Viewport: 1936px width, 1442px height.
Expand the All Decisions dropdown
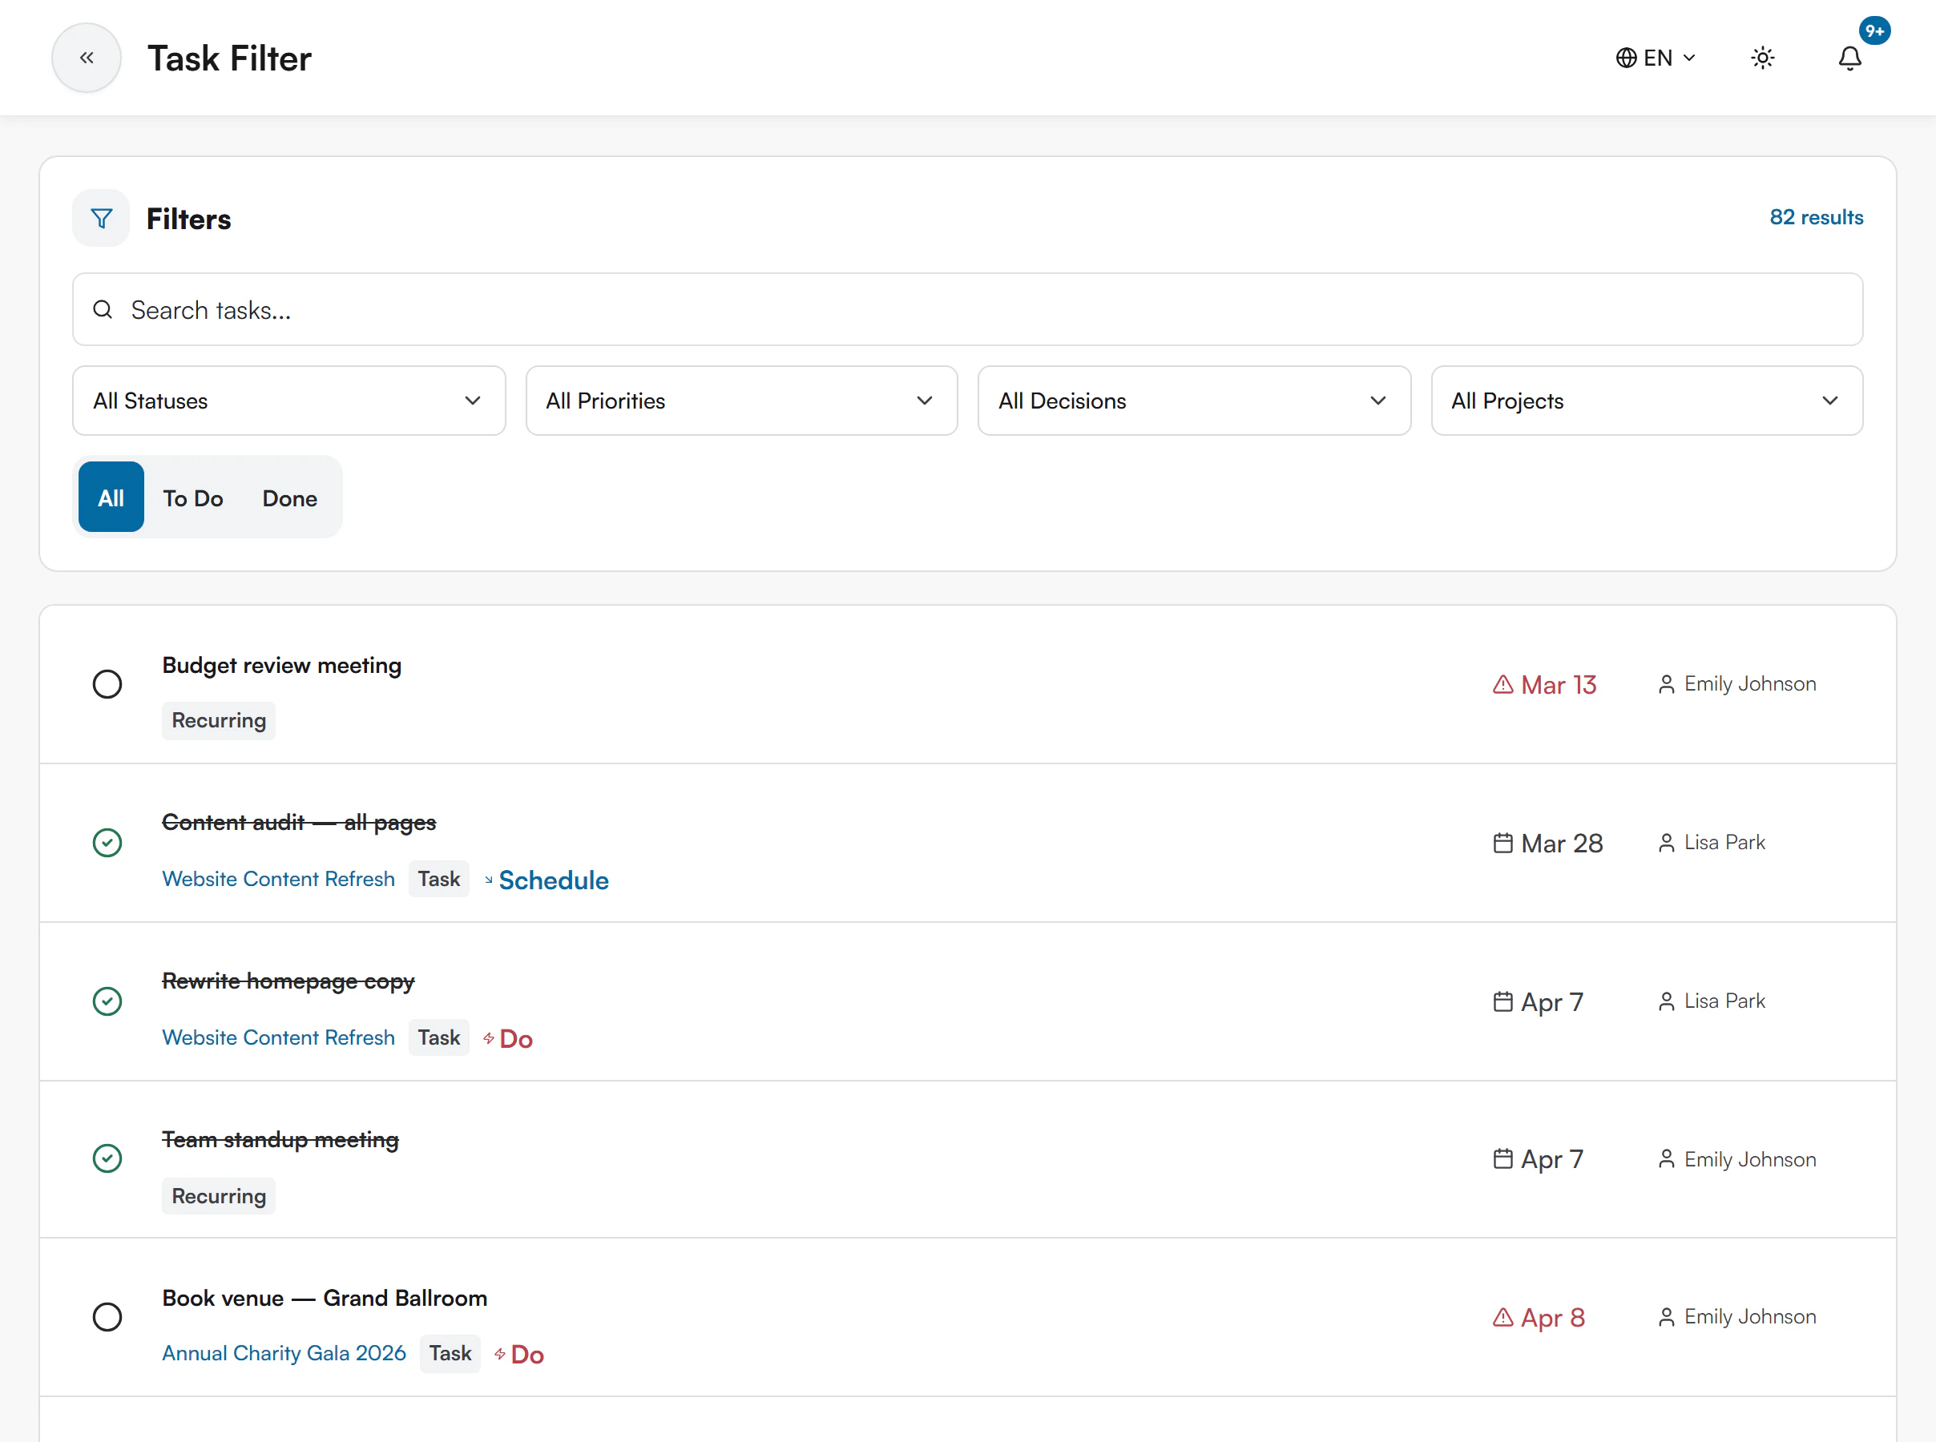pos(1194,401)
